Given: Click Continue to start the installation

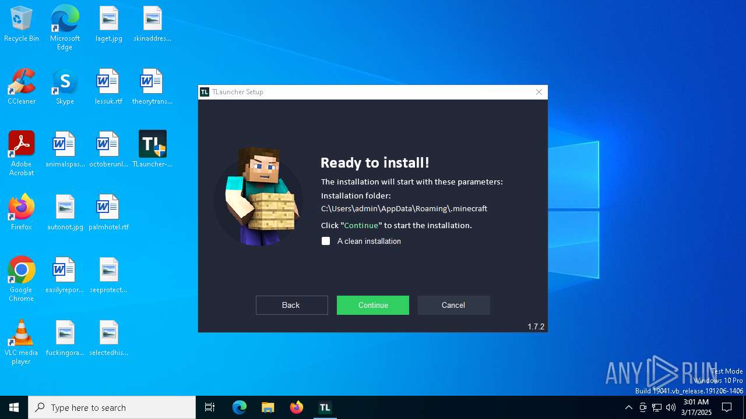Looking at the screenshot, I should pos(373,305).
